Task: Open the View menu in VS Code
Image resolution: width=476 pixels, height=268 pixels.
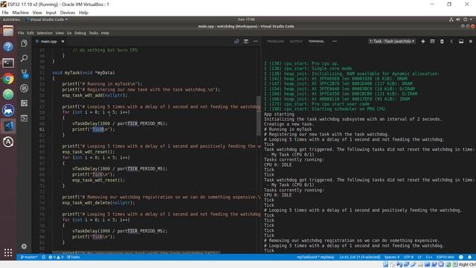Action: (59, 33)
